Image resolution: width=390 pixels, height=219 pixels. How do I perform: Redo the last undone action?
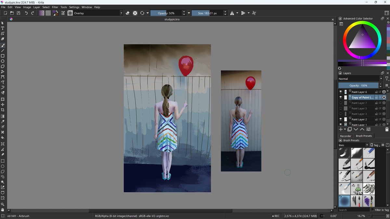(x=32, y=13)
